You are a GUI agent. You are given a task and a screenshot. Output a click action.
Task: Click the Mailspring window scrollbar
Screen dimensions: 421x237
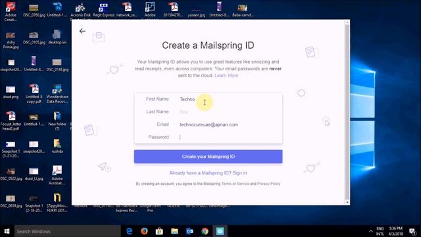point(347,112)
